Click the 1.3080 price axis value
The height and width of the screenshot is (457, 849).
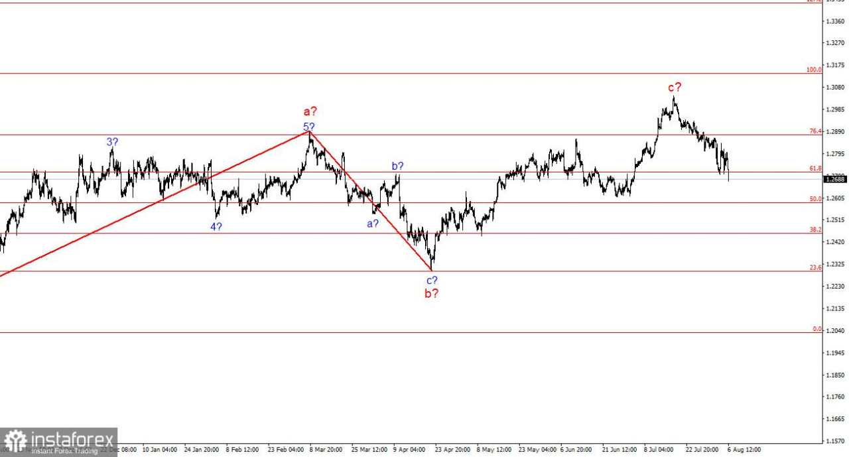pos(835,88)
